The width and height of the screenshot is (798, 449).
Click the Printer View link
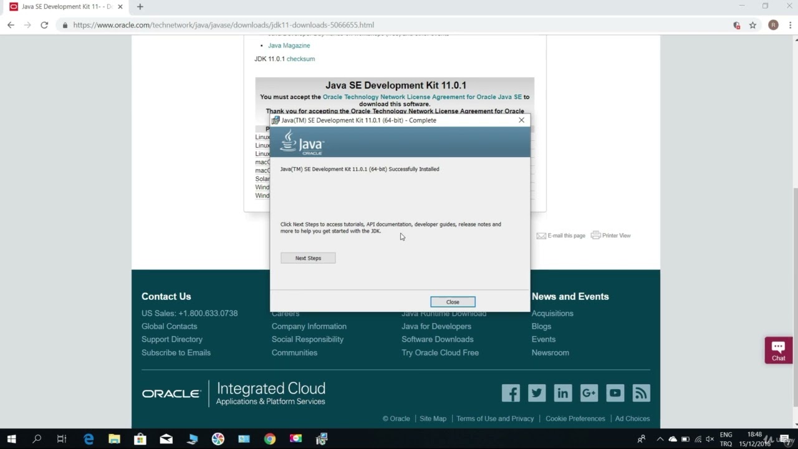pos(610,236)
